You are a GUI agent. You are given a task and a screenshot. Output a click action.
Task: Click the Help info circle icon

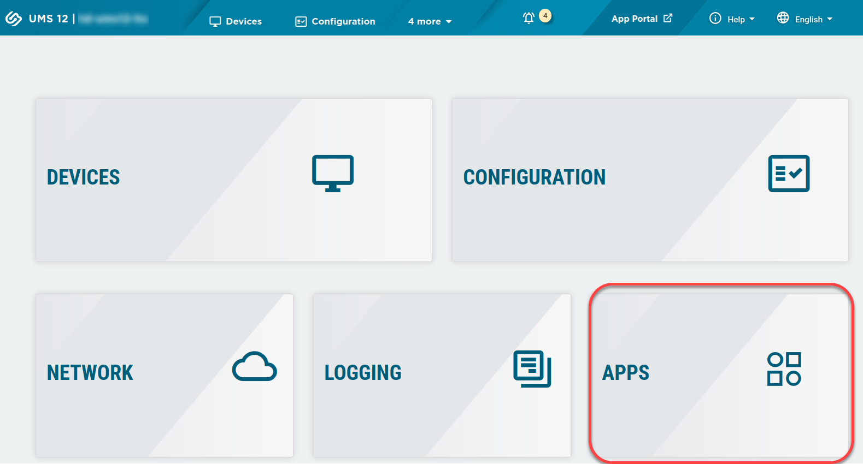[715, 19]
